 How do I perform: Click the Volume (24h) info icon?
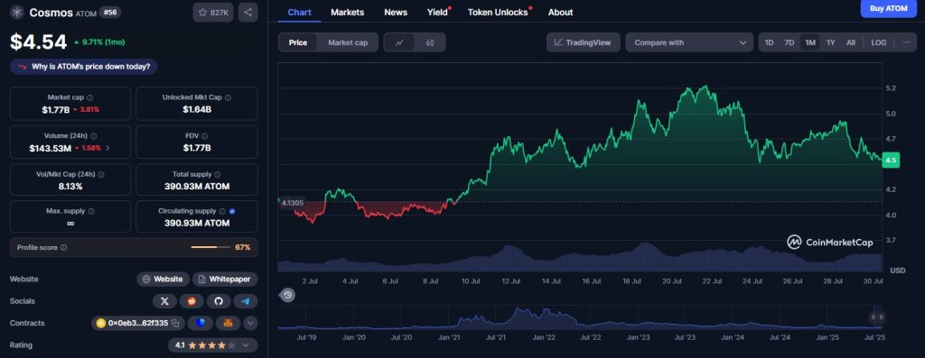pos(94,136)
